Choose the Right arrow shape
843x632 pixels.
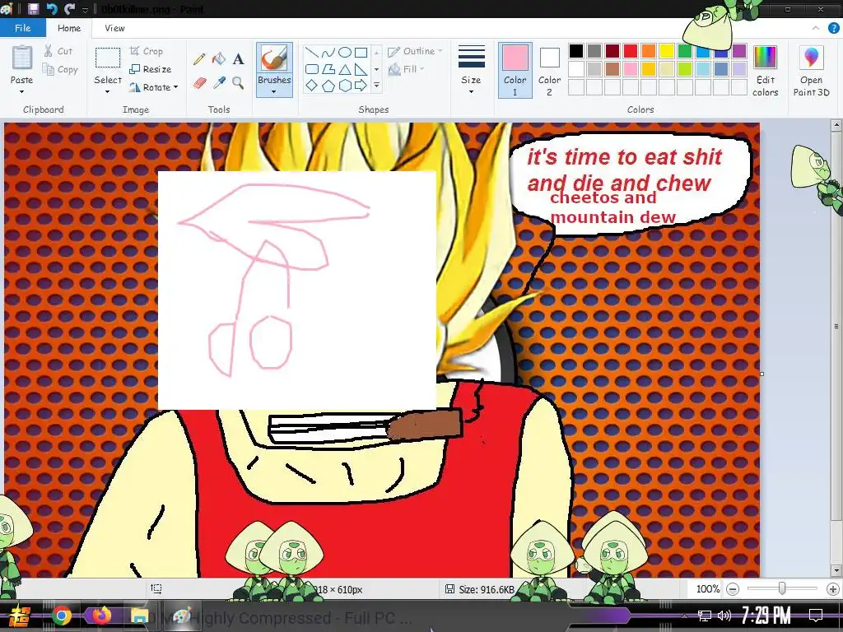tap(361, 85)
